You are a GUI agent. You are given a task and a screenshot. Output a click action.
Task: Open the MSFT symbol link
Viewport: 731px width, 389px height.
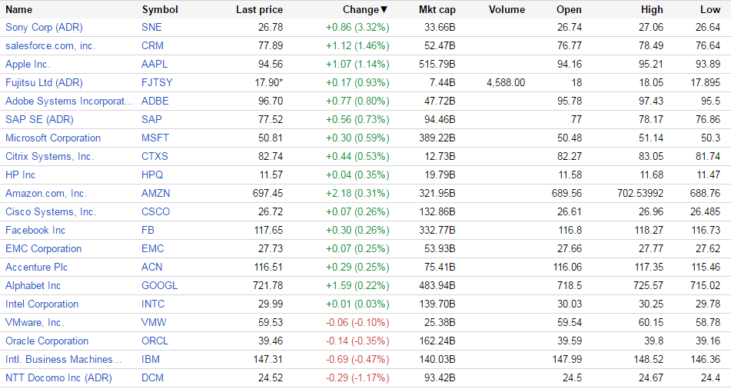click(155, 138)
